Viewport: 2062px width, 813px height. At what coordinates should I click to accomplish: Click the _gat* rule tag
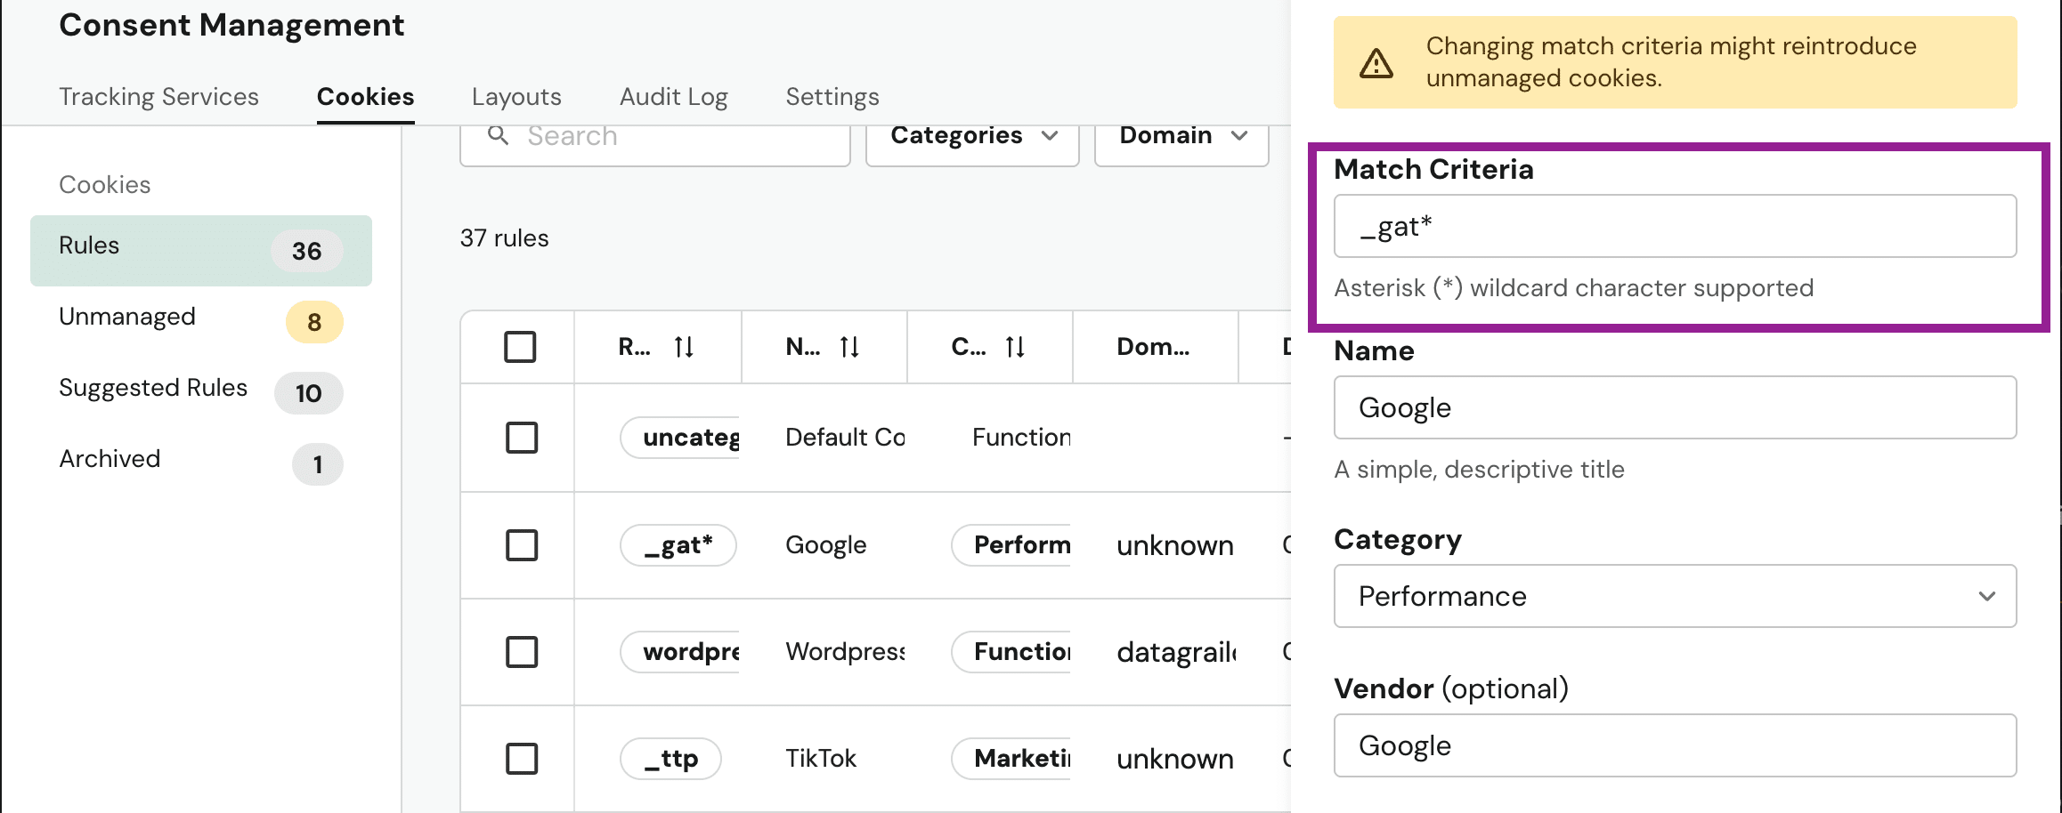(x=678, y=545)
